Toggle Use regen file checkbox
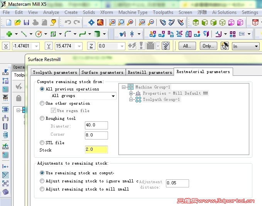Viewport: 262px width, 206px height. coord(53,111)
